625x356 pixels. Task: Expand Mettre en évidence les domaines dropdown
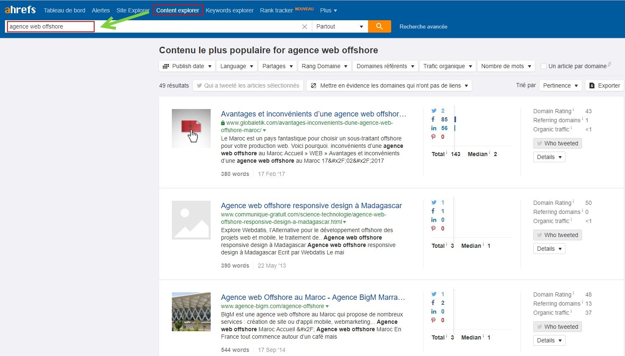pyautogui.click(x=389, y=85)
